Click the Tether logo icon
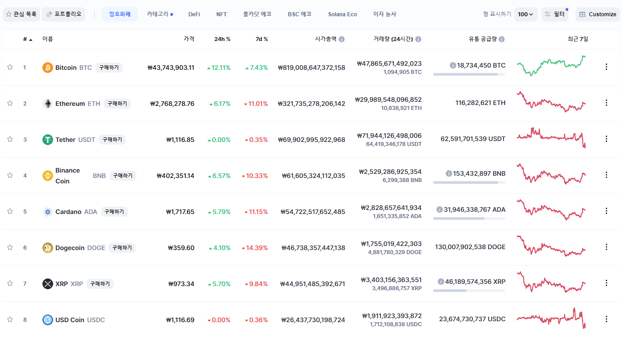Viewport: 622px width, 337px height. click(x=47, y=140)
